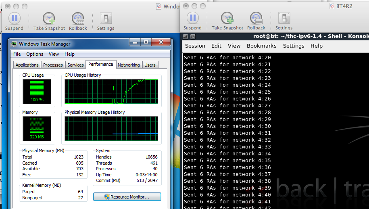
Task: Open the Session menu in Konsole
Action: 195,46
